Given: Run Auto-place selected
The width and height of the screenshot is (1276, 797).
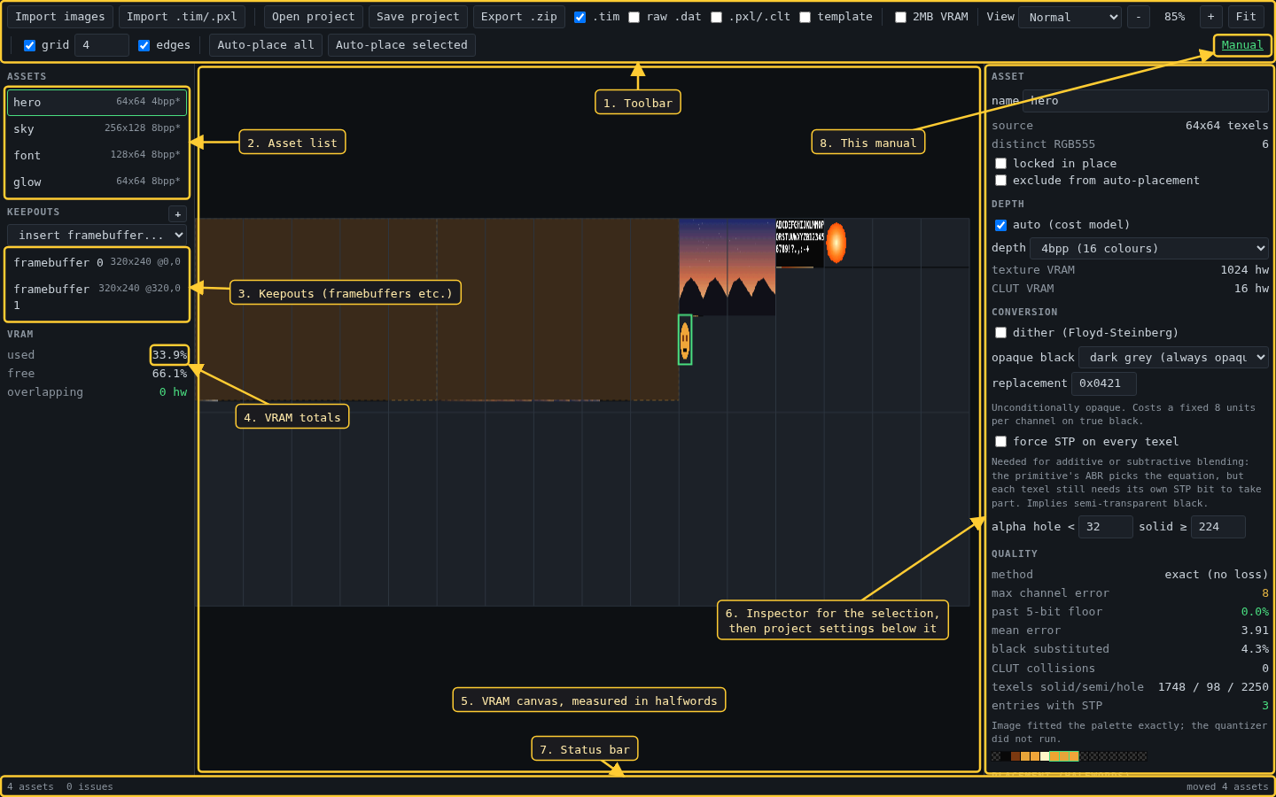Looking at the screenshot, I should (x=401, y=45).
